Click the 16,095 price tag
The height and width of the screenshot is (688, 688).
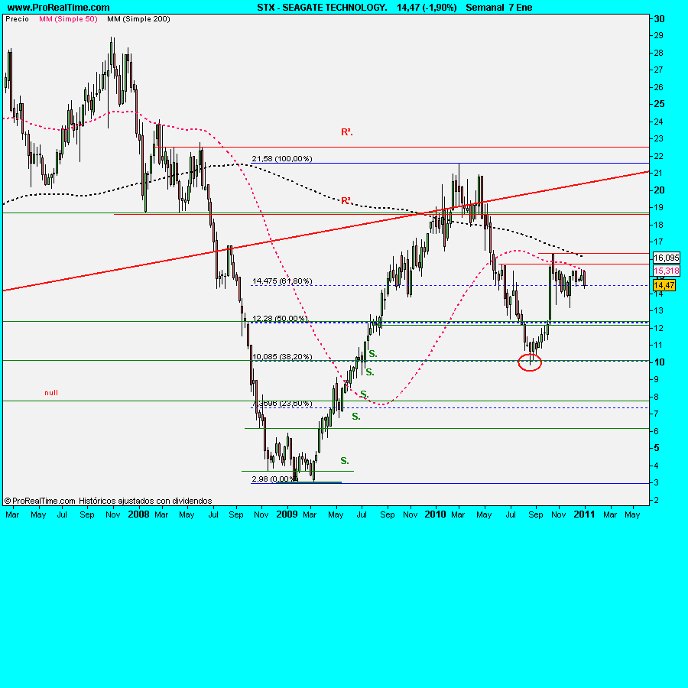click(666, 258)
